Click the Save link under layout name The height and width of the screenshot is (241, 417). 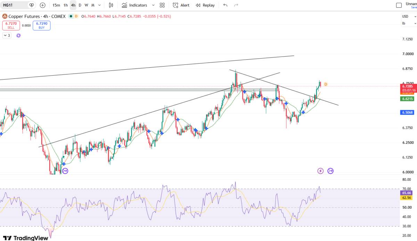(x=414, y=7)
